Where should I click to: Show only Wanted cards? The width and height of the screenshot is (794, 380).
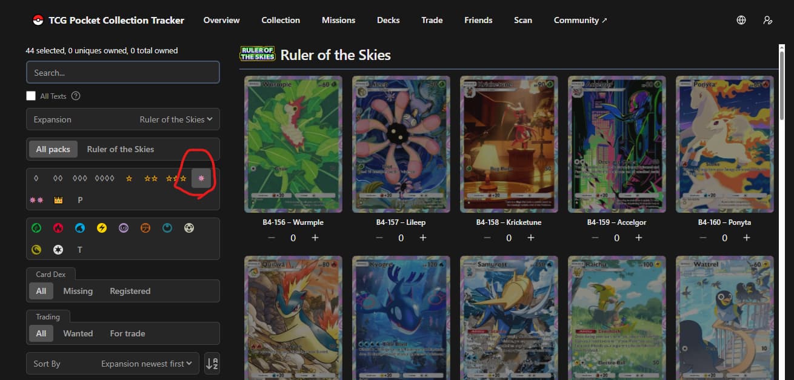[78, 333]
